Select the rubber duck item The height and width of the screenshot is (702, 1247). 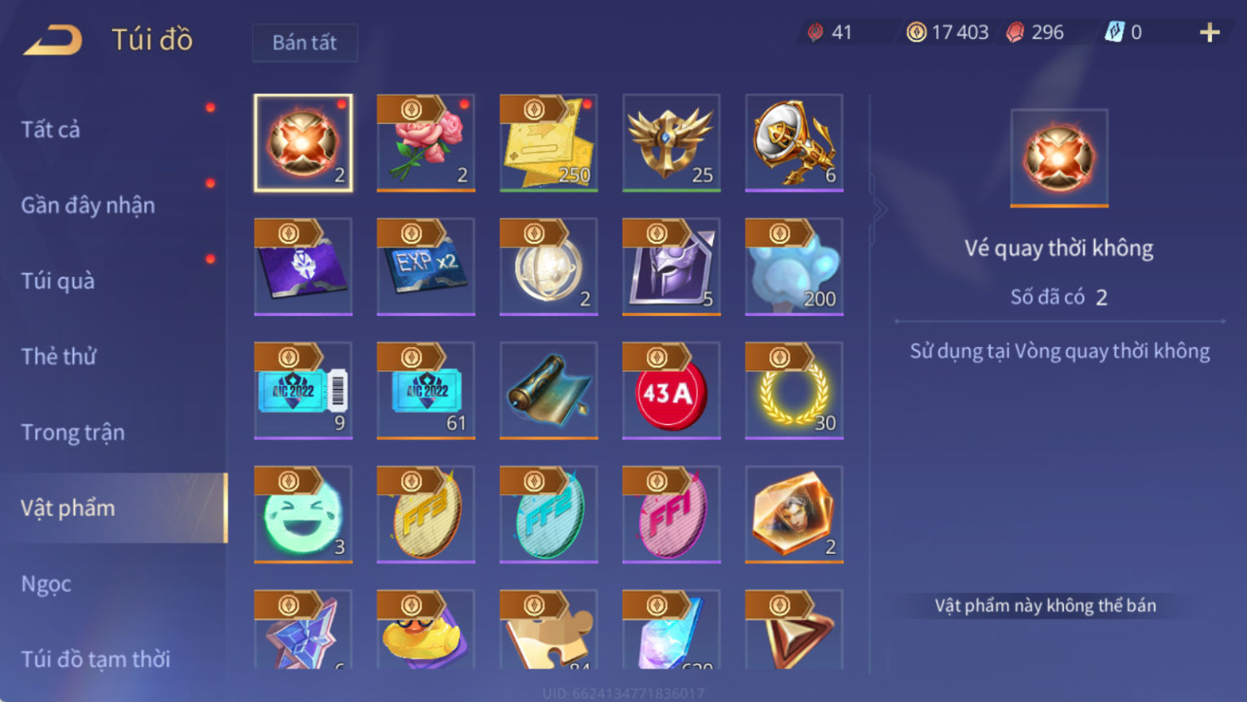426,630
